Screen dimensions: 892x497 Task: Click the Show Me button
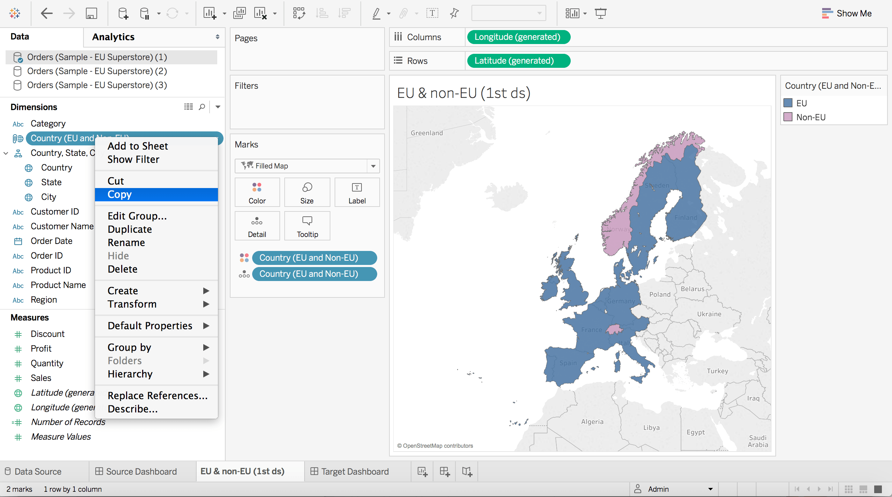pyautogui.click(x=847, y=14)
